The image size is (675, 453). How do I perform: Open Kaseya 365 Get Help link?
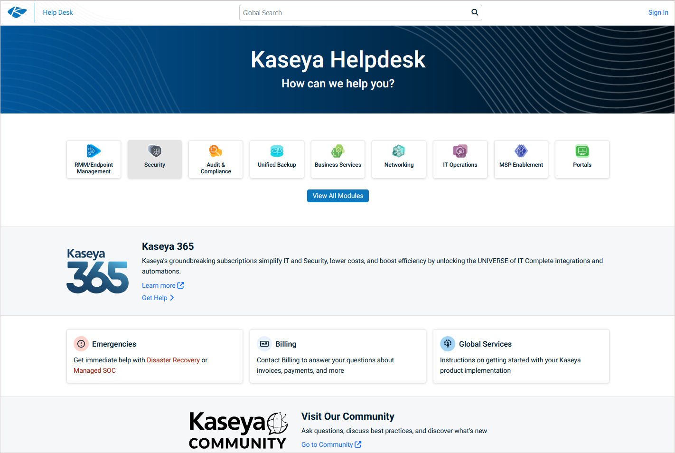coord(155,298)
